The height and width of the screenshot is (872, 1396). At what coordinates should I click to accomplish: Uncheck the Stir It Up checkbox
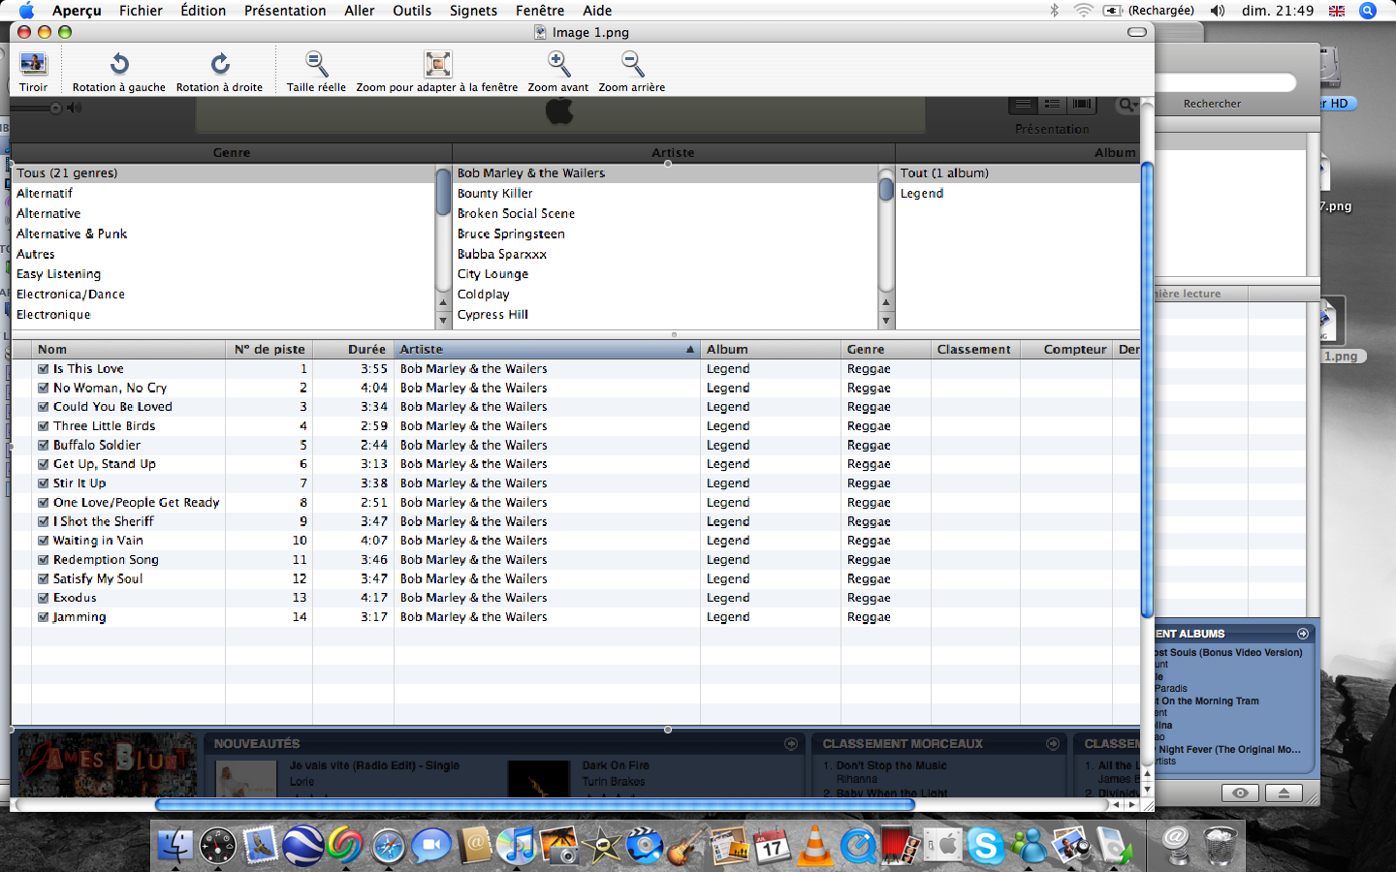(43, 483)
